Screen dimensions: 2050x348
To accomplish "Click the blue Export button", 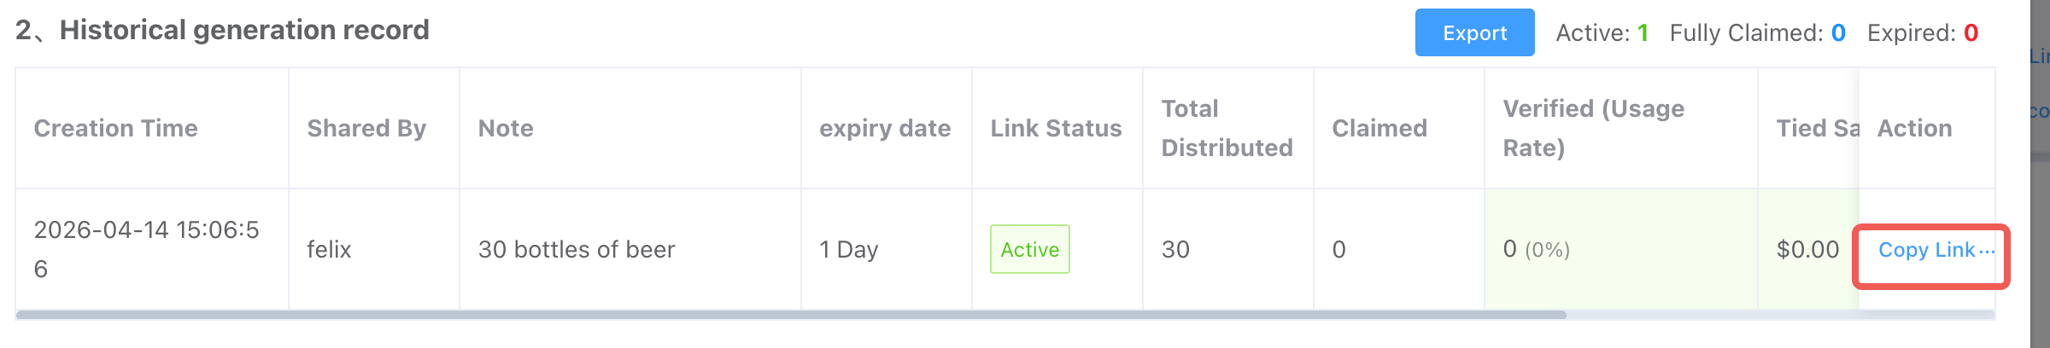I will pos(1474,33).
